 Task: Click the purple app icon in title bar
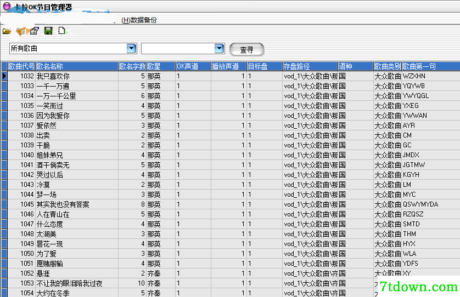[x=7, y=6]
